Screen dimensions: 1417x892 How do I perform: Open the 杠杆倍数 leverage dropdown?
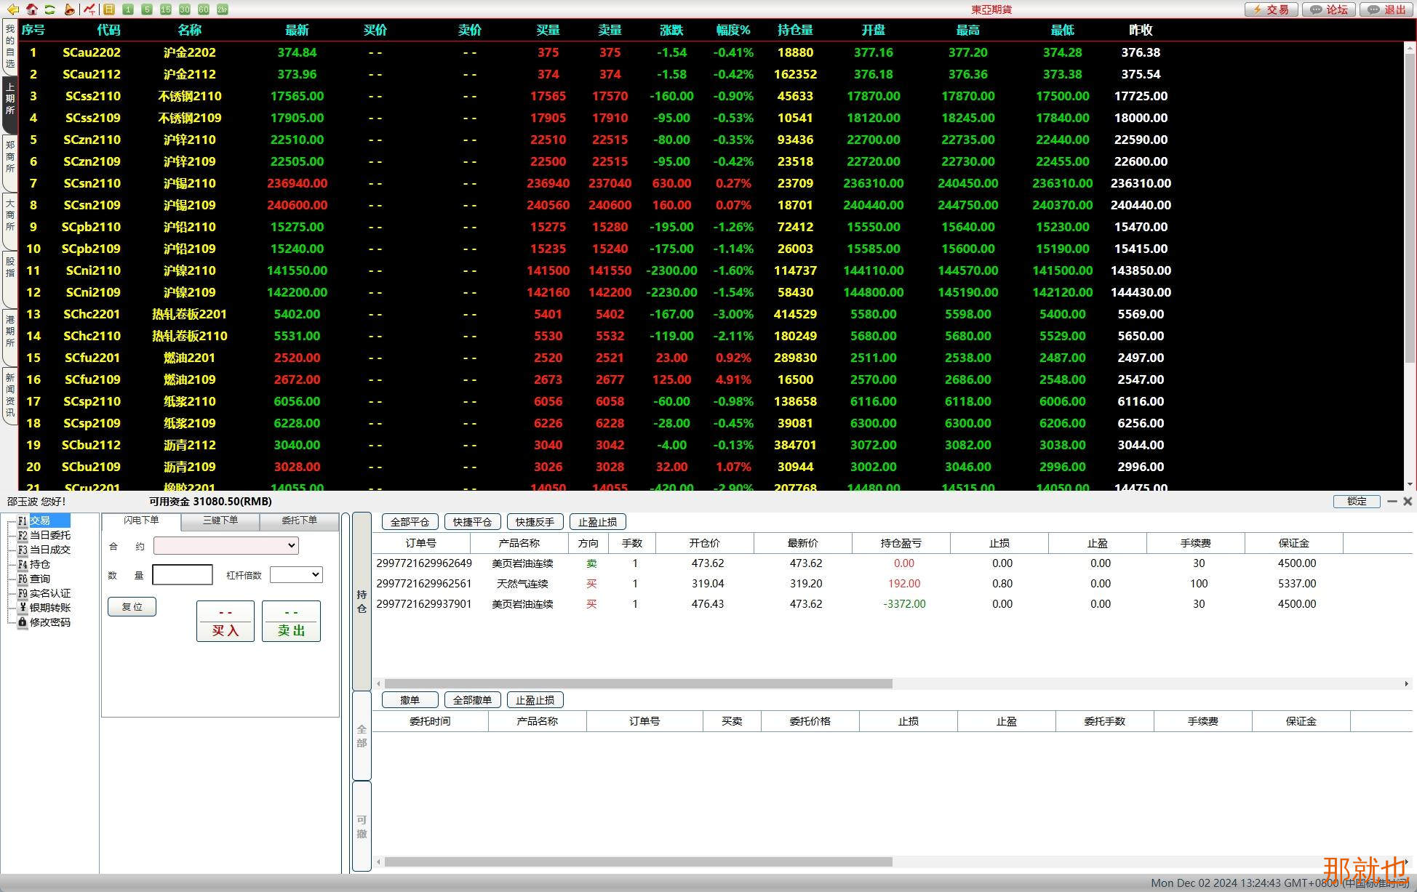(x=295, y=574)
